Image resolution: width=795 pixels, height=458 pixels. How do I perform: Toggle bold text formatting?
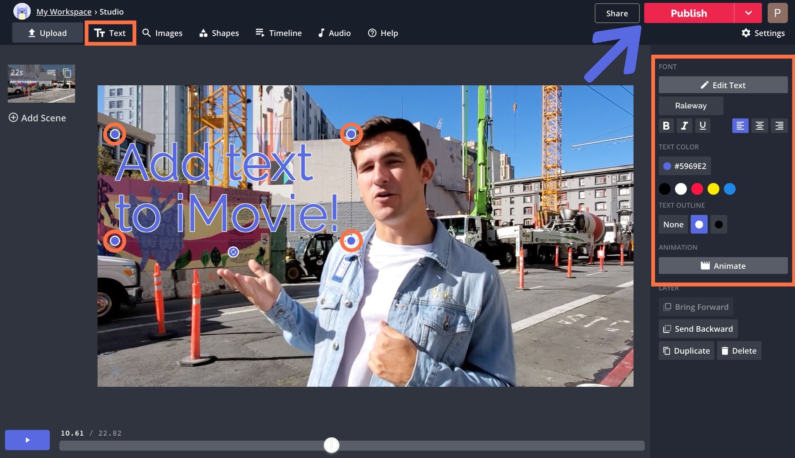(x=666, y=126)
